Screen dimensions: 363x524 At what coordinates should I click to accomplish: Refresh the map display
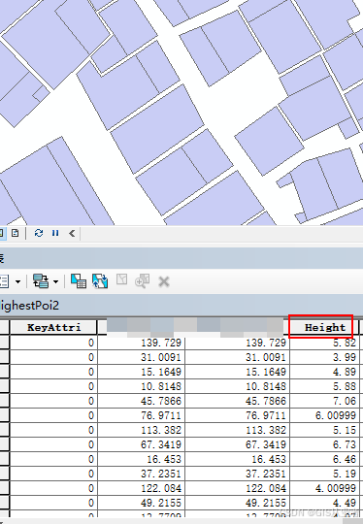[39, 233]
